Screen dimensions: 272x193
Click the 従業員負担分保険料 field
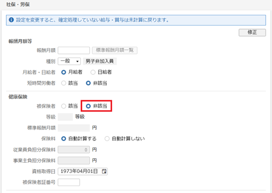[74, 150]
